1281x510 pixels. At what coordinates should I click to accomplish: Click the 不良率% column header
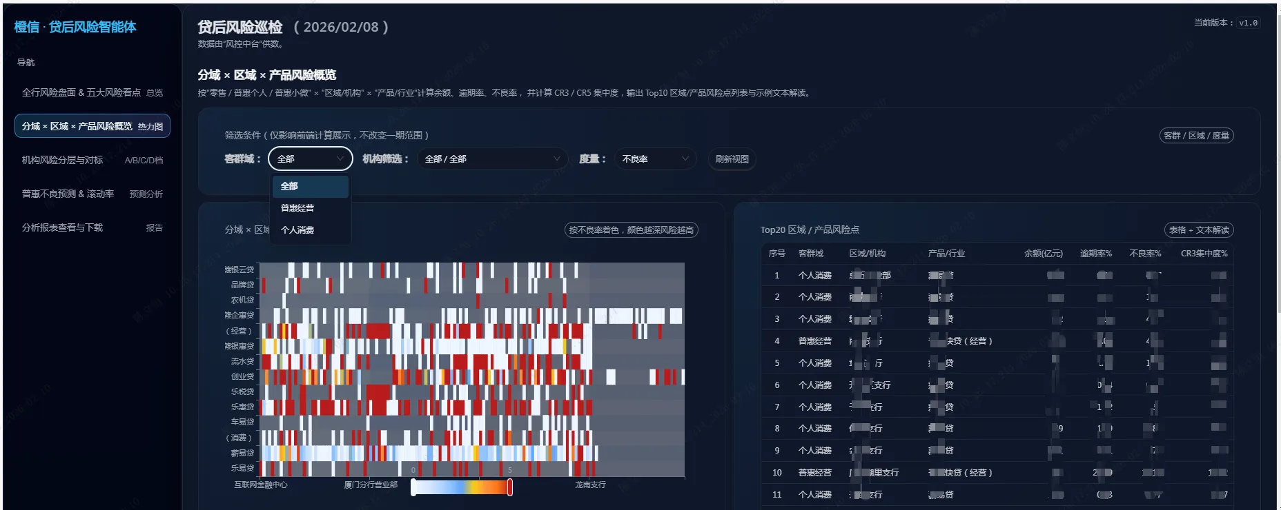point(1144,254)
